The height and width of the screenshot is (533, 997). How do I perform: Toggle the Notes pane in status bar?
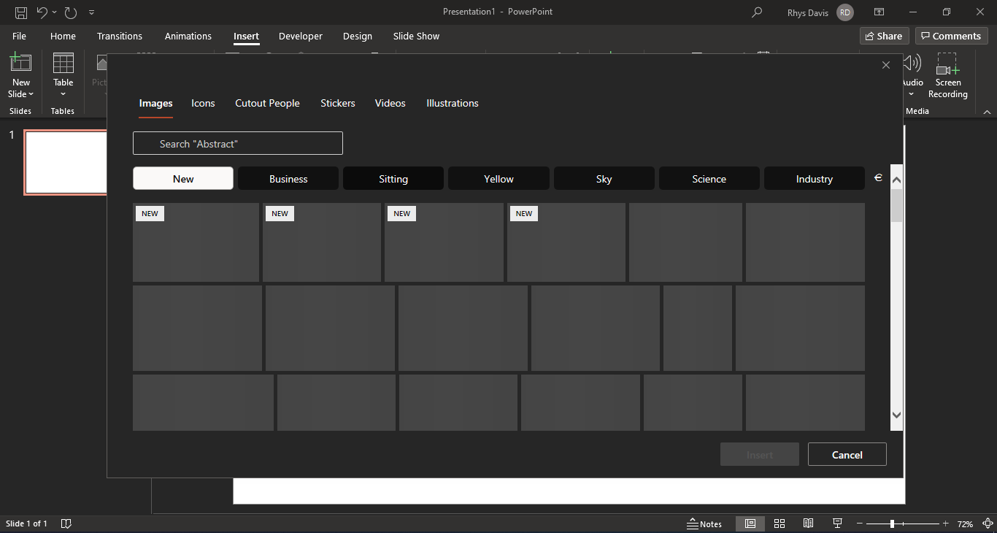point(704,524)
